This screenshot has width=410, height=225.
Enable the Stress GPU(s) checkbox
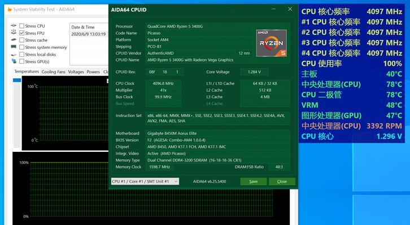coord(22,61)
